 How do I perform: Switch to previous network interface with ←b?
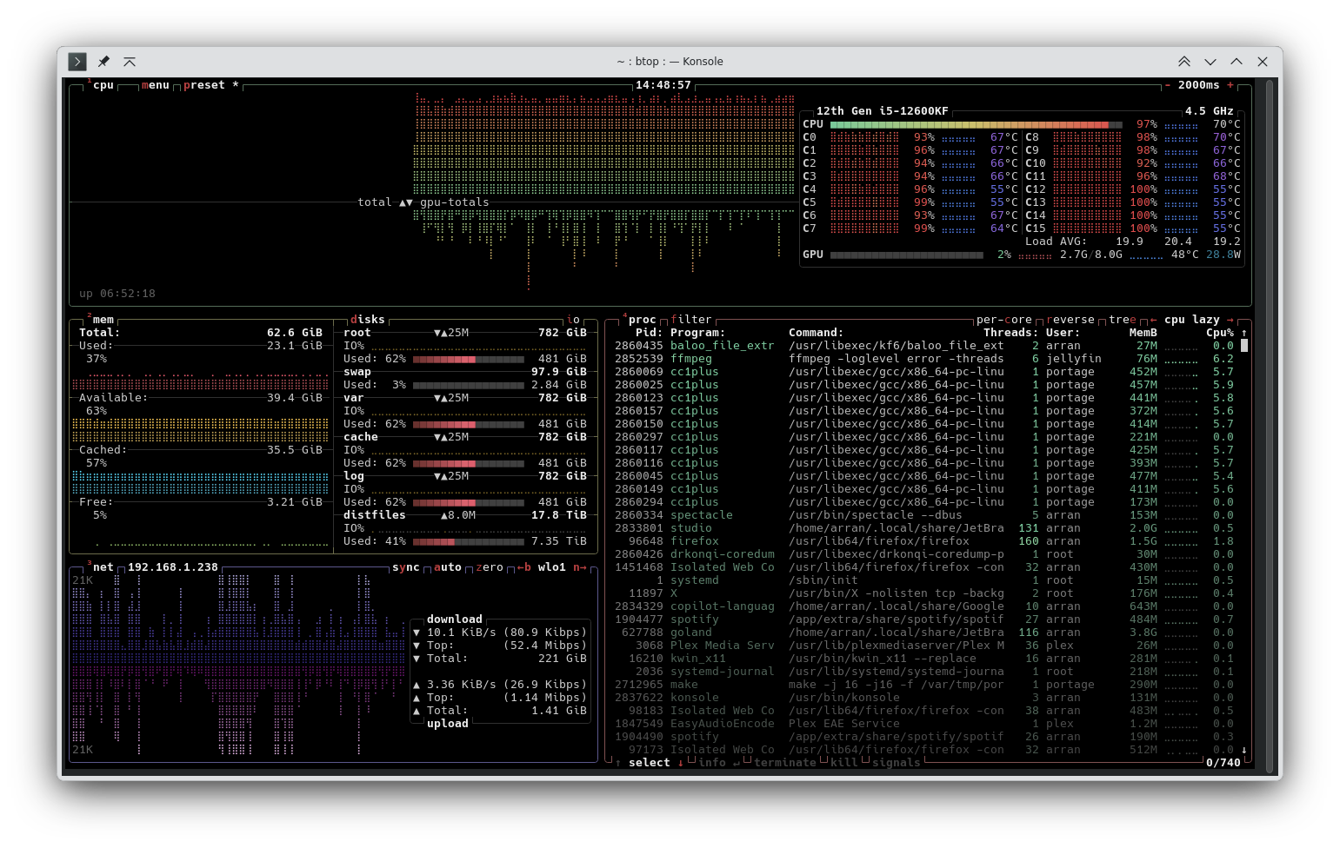pyautogui.click(x=524, y=567)
